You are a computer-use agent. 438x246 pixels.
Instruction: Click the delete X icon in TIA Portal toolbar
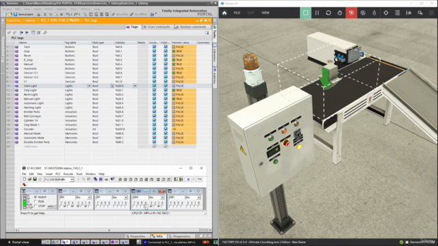click(x=62, y=14)
